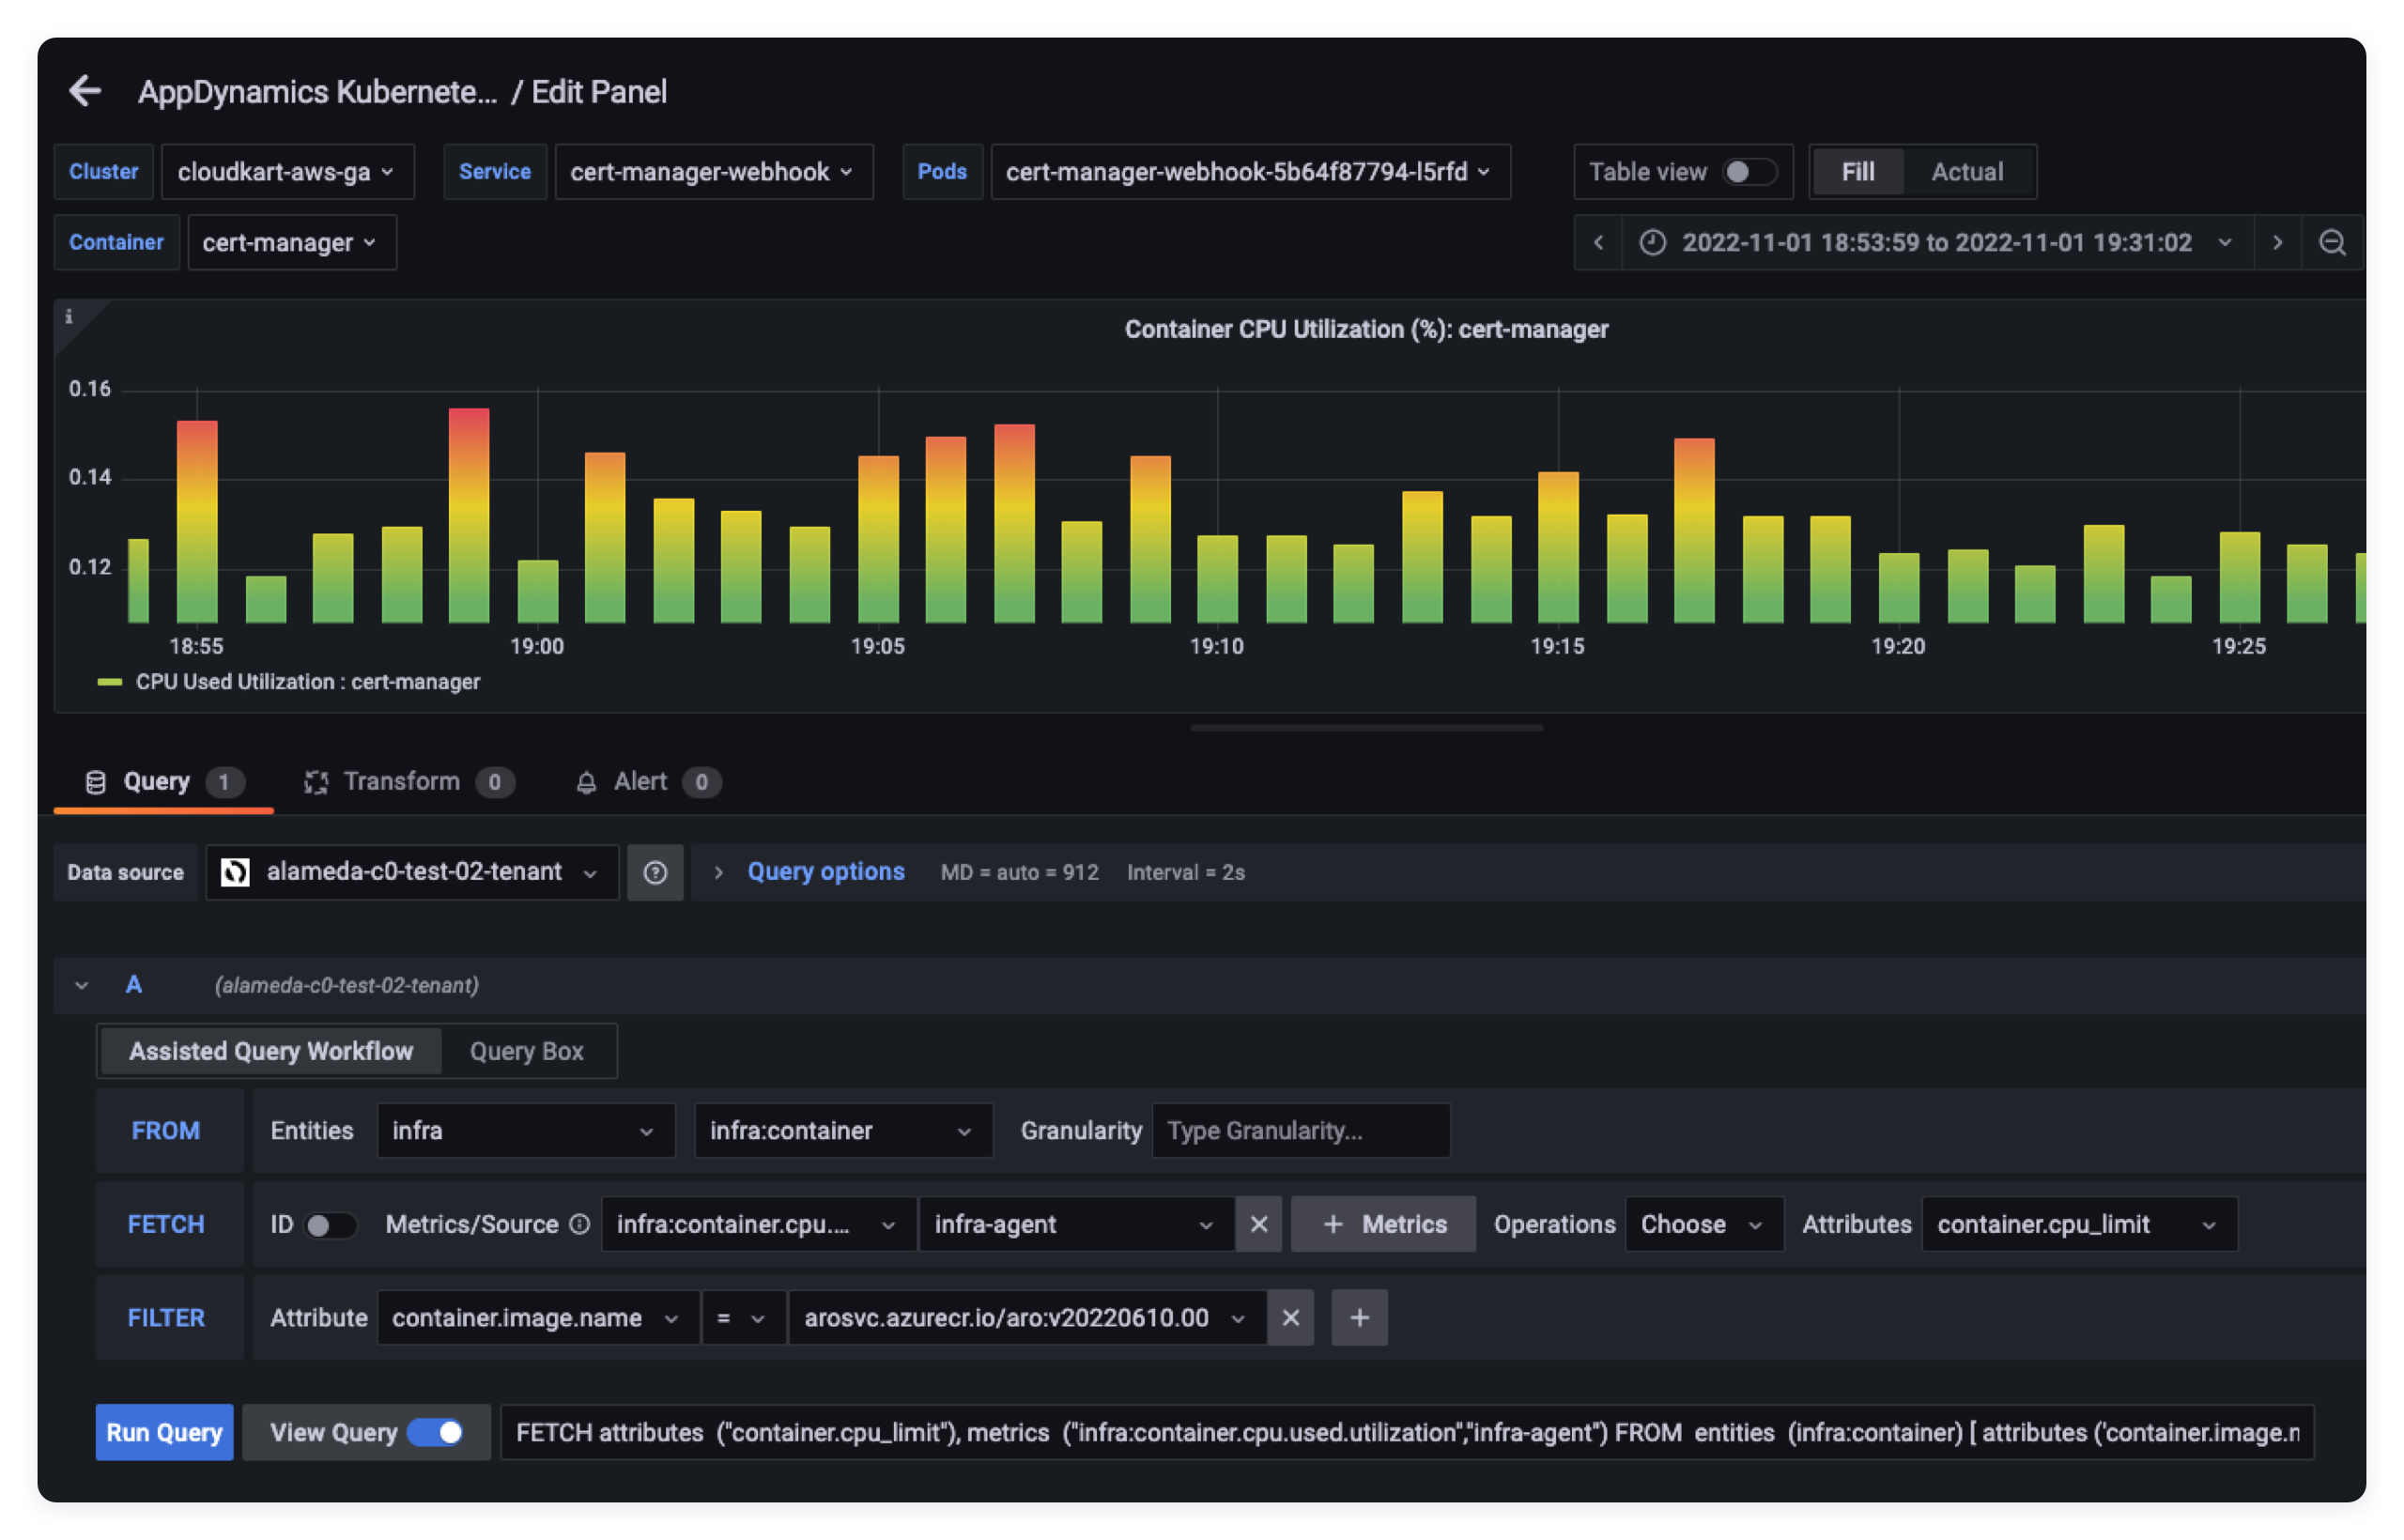Select Actual display mode

coord(1966,172)
